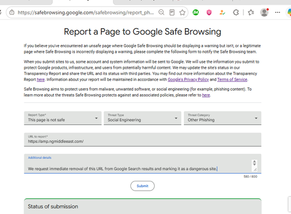The width and height of the screenshot is (291, 214).
Task: Add this page to favorites star
Action: pos(182,13)
